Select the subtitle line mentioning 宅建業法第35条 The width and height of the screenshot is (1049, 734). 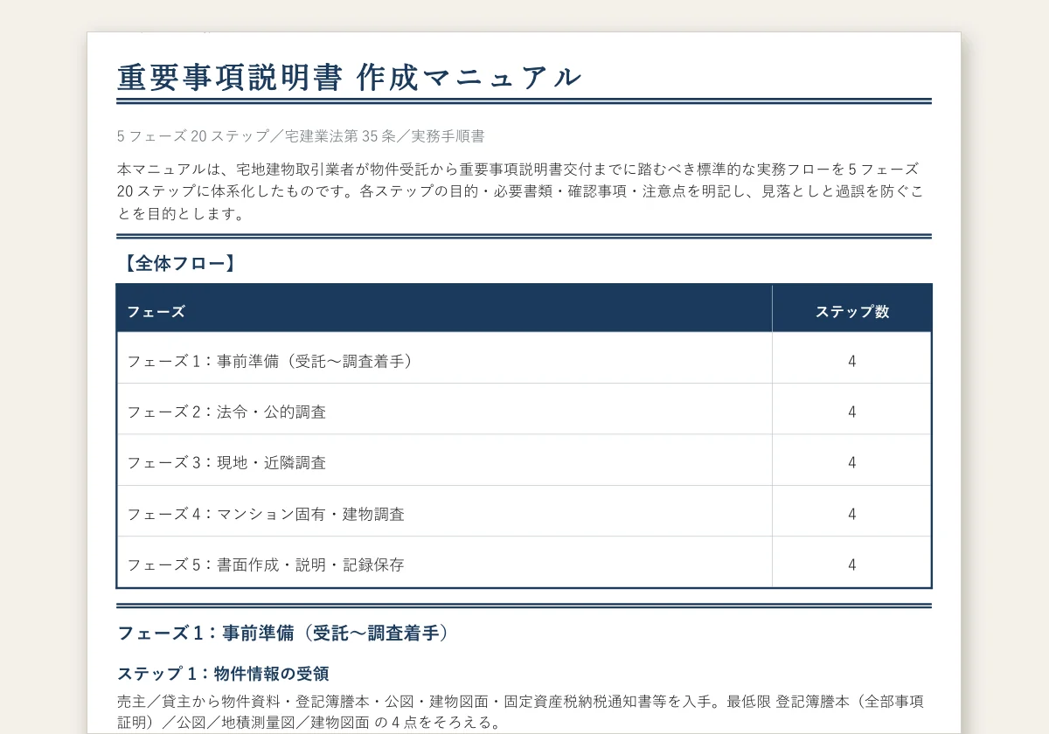coord(301,136)
